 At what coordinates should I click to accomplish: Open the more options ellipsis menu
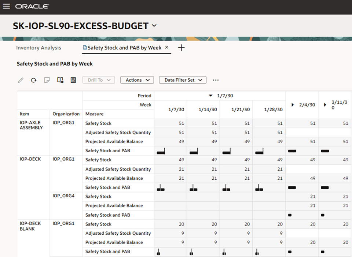(x=216, y=80)
